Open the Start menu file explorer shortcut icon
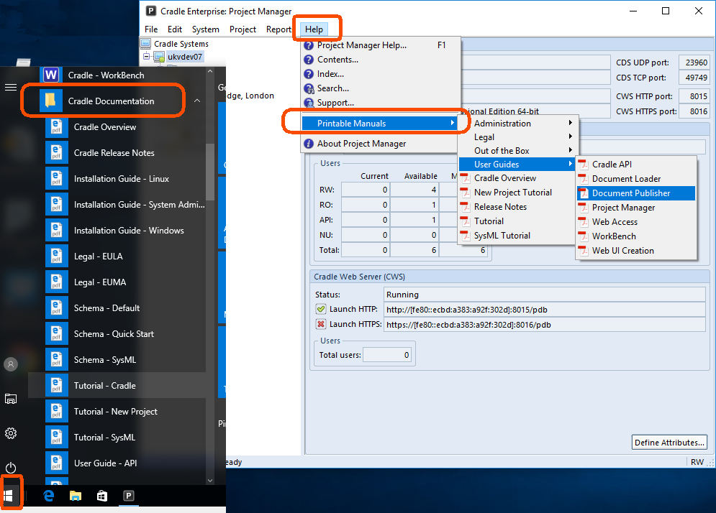Screen dimensions: 716x513 (11, 399)
